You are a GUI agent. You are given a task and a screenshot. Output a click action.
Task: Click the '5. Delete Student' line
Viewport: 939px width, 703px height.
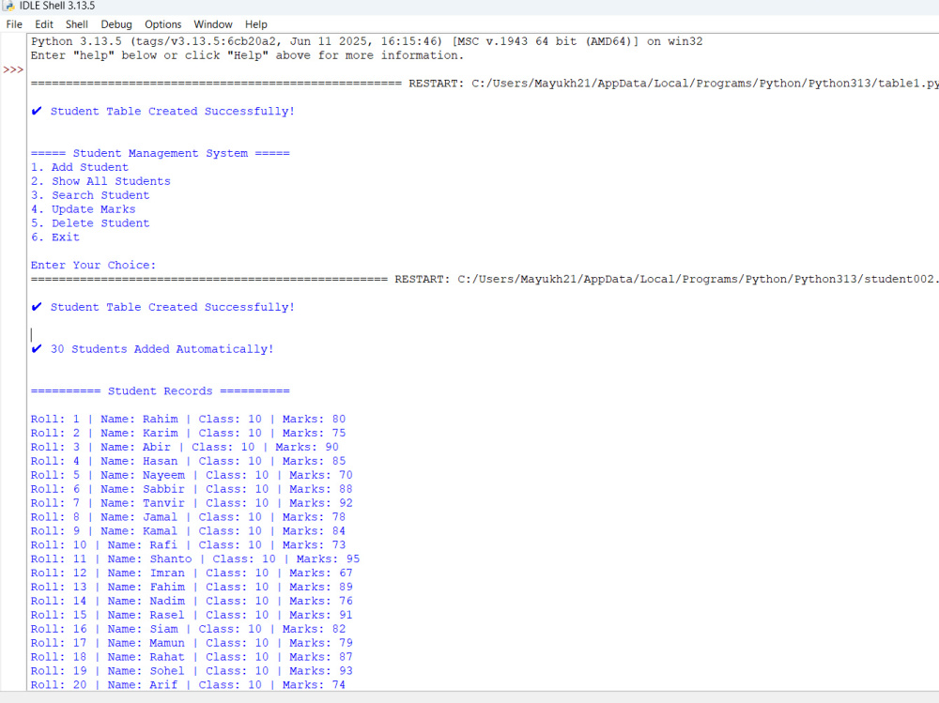click(x=90, y=223)
